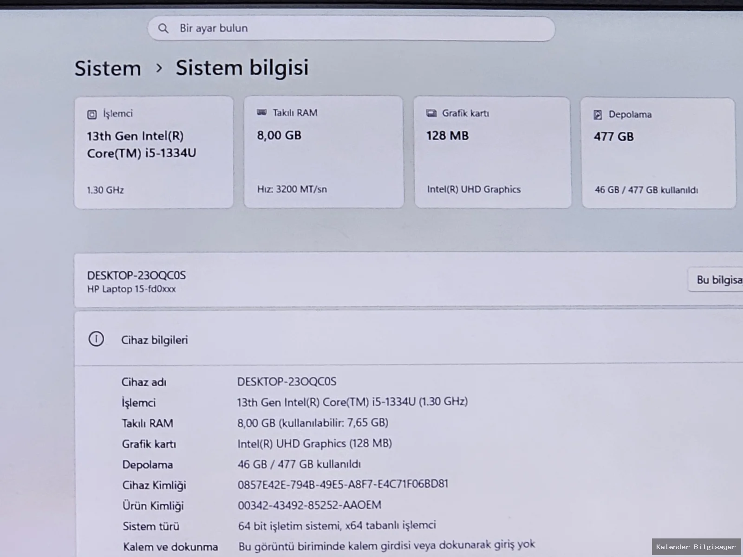Click the İşlemci processor chip icon
The width and height of the screenshot is (743, 557).
click(x=92, y=114)
